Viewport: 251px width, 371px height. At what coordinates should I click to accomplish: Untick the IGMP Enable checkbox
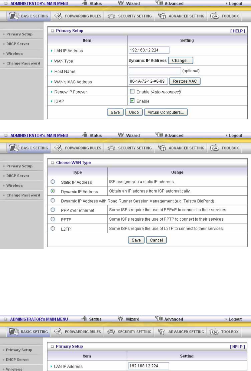(x=132, y=101)
